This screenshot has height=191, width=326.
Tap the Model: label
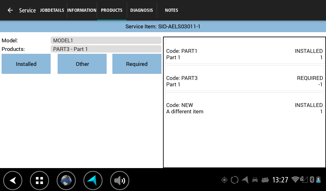pyautogui.click(x=10, y=40)
